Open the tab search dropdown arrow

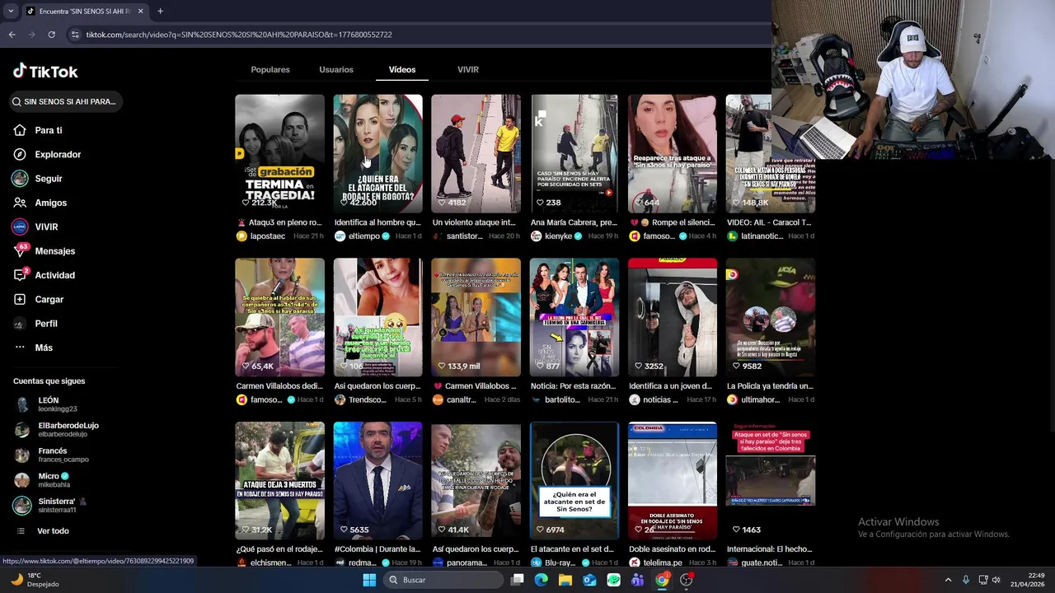[x=11, y=11]
